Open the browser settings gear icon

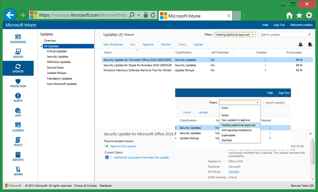pyautogui.click(x=309, y=15)
